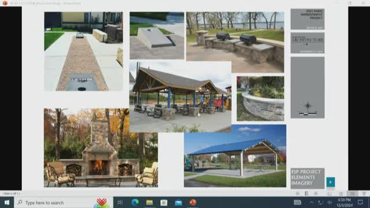Select the curved stone planter wall photo
This screenshot has height=208, width=370.
pyautogui.click(x=261, y=98)
